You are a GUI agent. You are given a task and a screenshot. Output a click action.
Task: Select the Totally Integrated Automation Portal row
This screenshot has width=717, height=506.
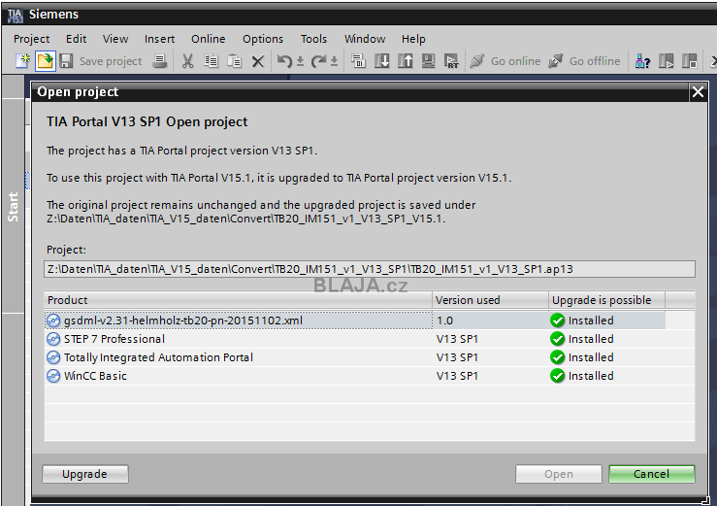pyautogui.click(x=370, y=357)
